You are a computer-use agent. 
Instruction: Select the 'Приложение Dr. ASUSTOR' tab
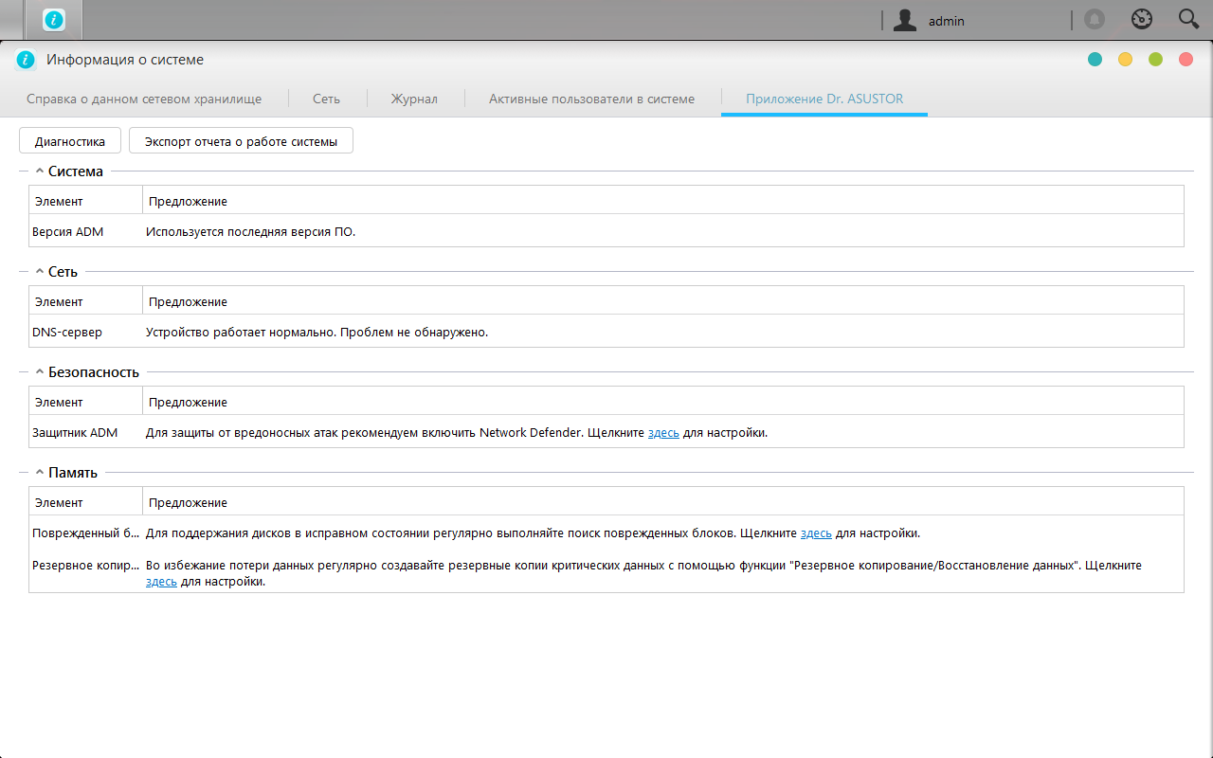click(x=824, y=99)
